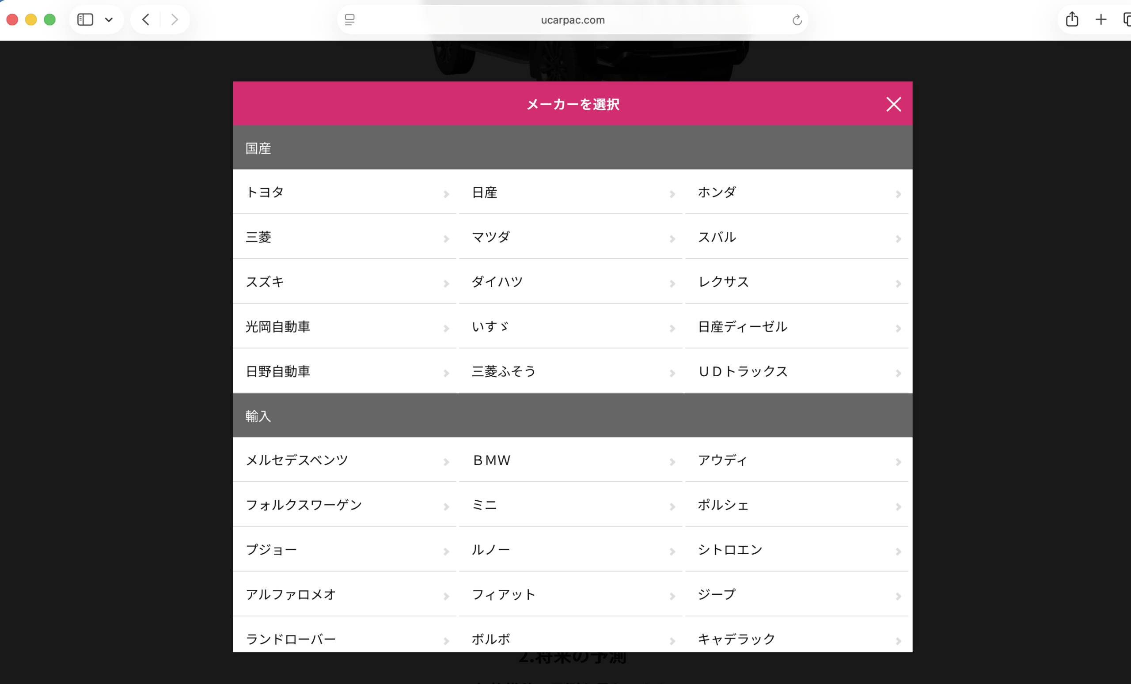Close the メーカーを選択 dialog
Viewport: 1131px width, 684px height.
click(x=893, y=104)
